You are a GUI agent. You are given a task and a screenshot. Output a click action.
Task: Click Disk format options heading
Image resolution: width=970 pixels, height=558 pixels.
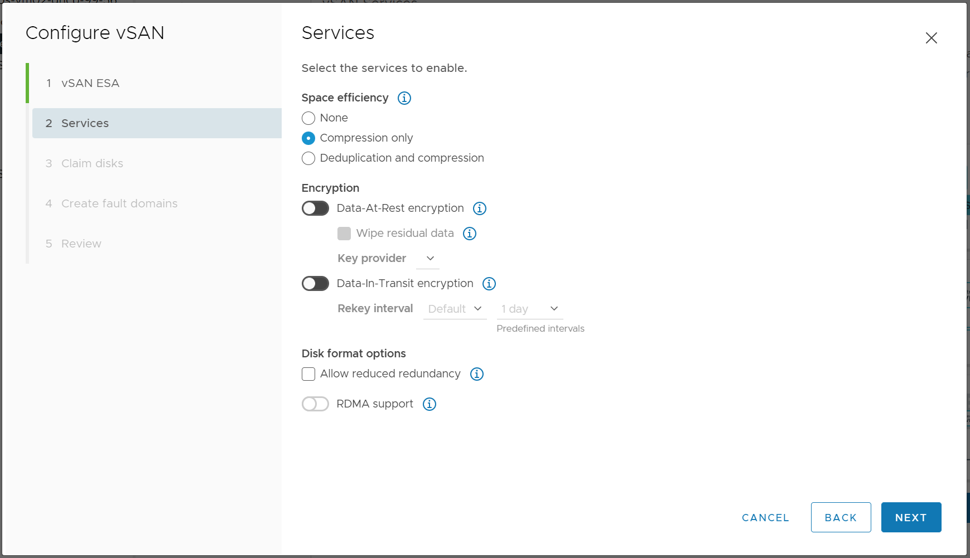tap(354, 354)
